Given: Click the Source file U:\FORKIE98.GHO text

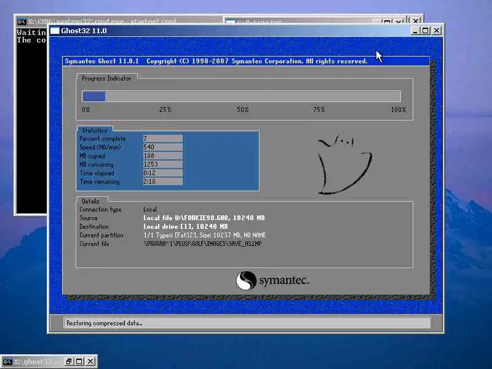Looking at the screenshot, I should [204, 218].
